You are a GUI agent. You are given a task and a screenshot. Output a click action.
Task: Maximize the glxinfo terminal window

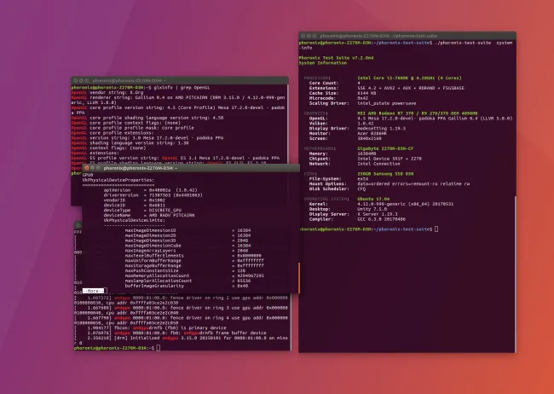coord(87,81)
